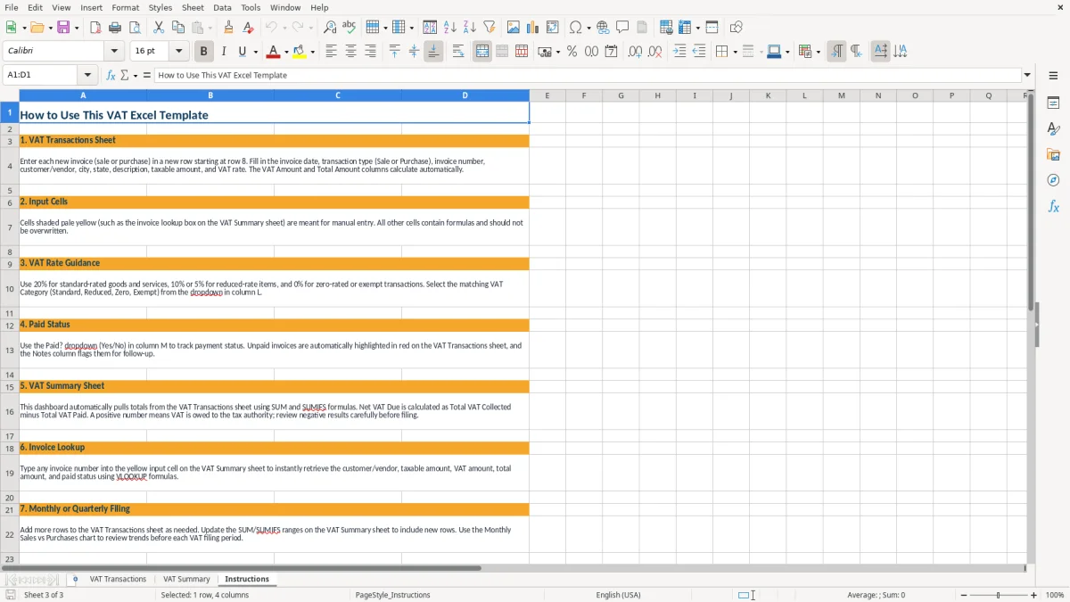
Task: Open the Background Color dropdown arrow
Action: (x=312, y=52)
